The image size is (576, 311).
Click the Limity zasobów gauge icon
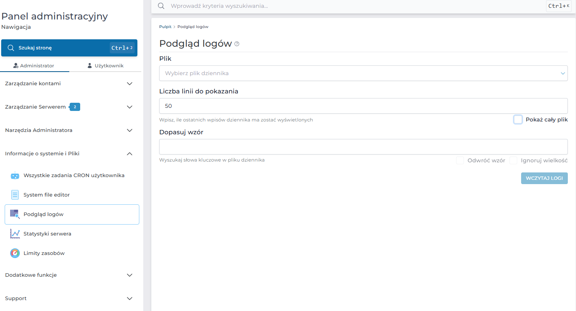click(x=15, y=253)
